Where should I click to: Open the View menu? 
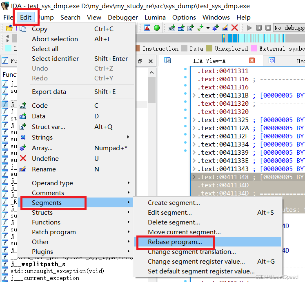coord(94,17)
